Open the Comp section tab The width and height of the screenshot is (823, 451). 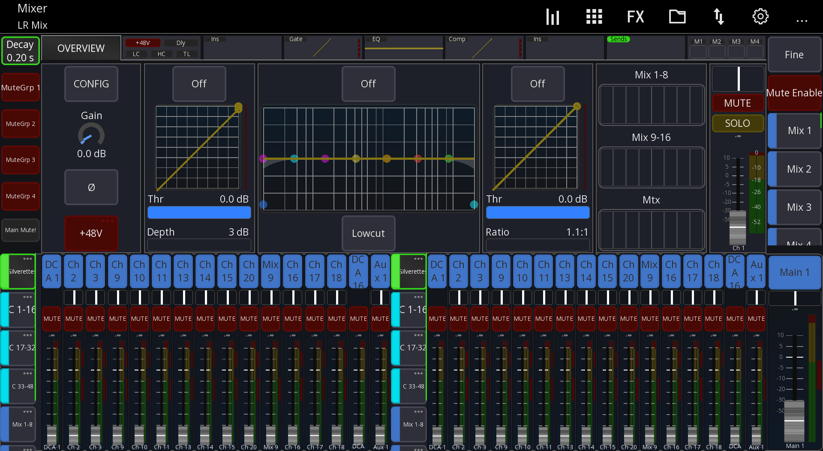pyautogui.click(x=484, y=48)
